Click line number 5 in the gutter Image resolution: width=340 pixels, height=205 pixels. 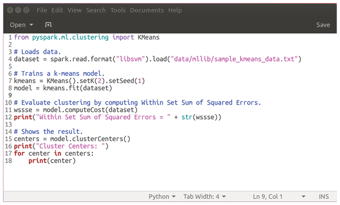(x=10, y=66)
